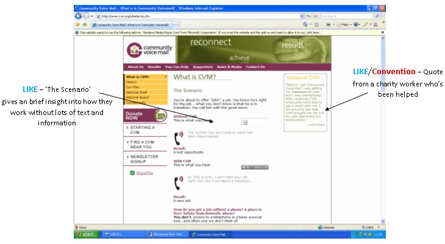
Task: Click the Feeds toolbar icon
Action: (x=317, y=25)
